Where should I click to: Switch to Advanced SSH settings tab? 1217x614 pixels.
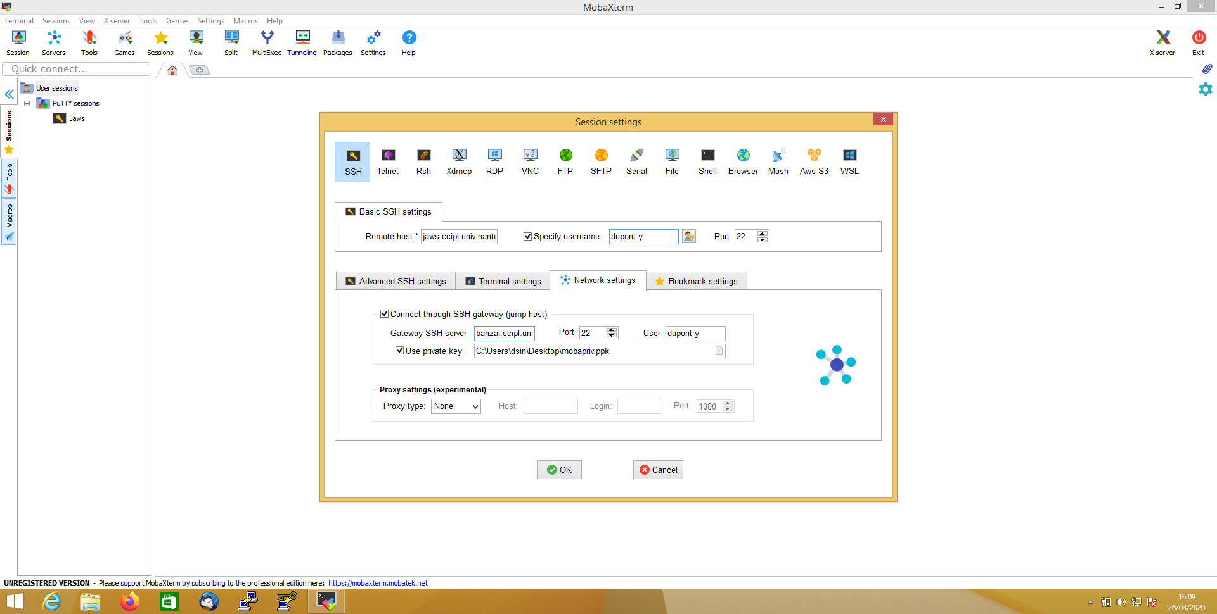(x=396, y=281)
